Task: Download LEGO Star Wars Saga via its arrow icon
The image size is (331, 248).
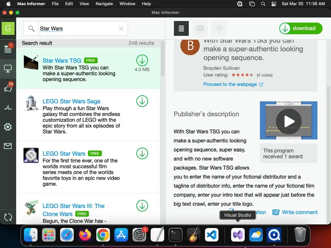Action: click(x=142, y=101)
